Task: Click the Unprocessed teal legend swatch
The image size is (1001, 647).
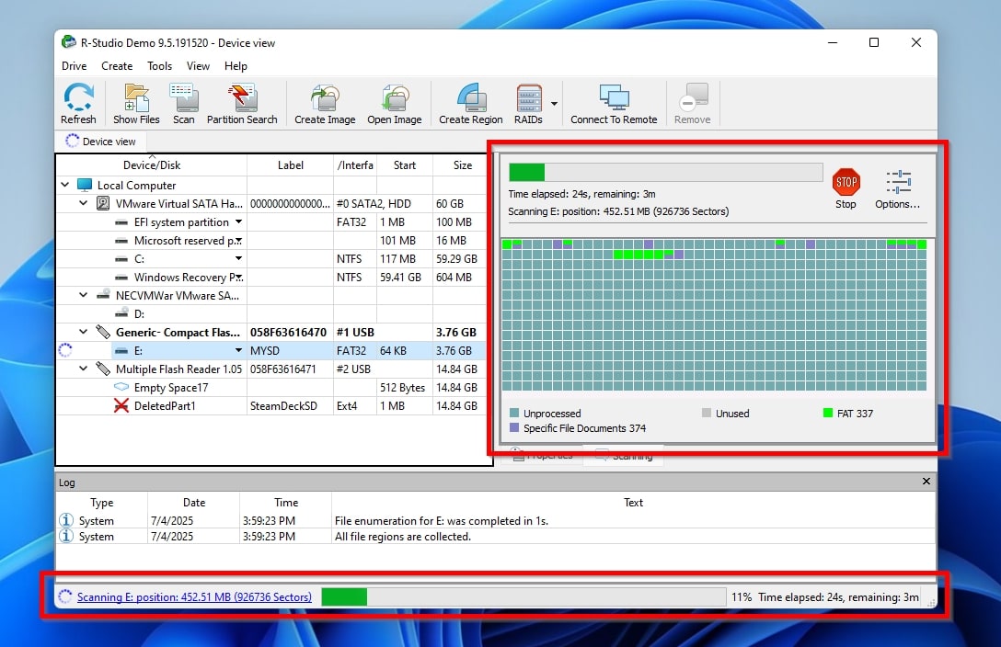Action: coord(514,413)
